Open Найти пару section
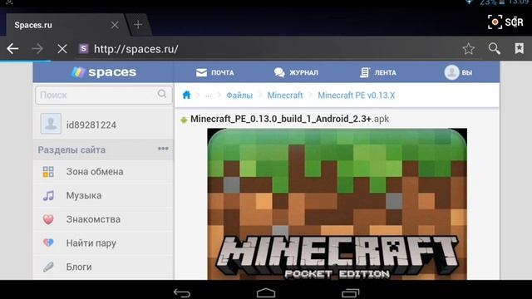 [x=103, y=243]
